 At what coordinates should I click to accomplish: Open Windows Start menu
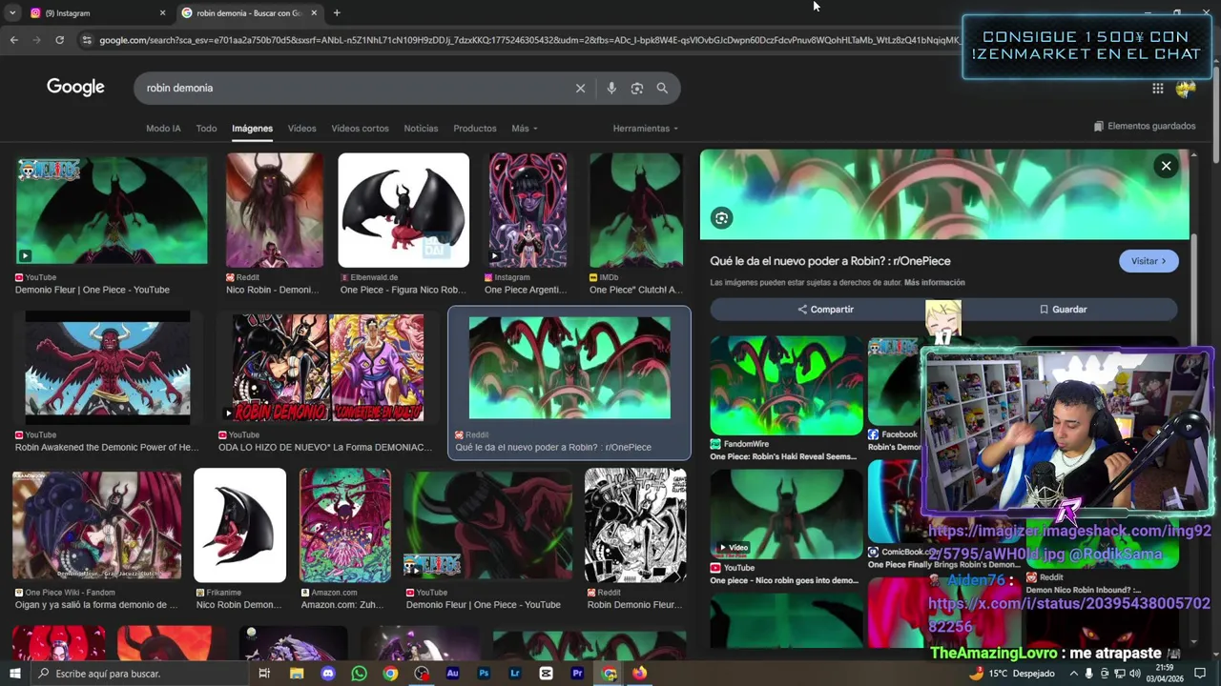click(14, 674)
